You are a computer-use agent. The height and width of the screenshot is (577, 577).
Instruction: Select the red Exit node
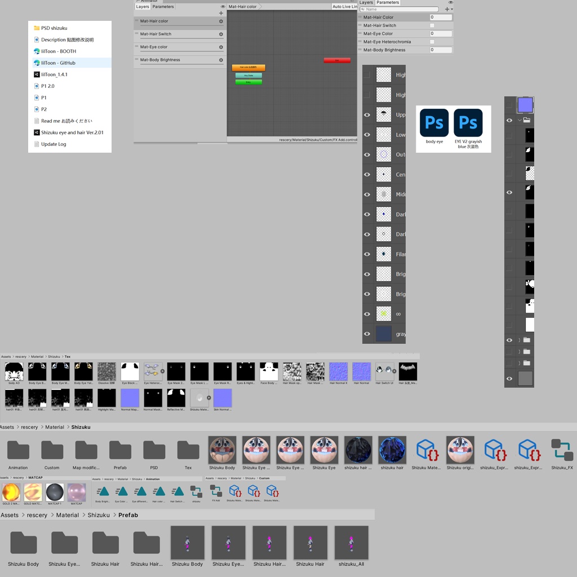point(337,60)
